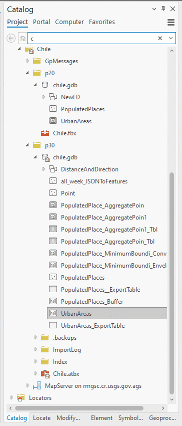
Task: Click the p20 folder icon
Action: [36, 73]
